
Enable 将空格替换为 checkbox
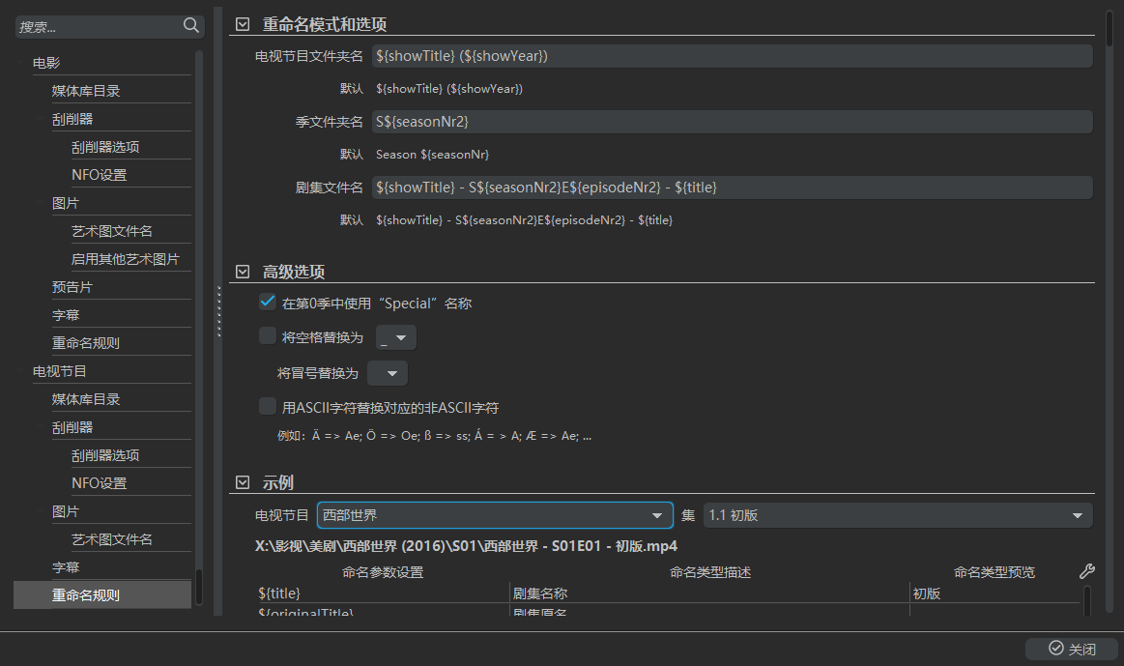pyautogui.click(x=268, y=336)
